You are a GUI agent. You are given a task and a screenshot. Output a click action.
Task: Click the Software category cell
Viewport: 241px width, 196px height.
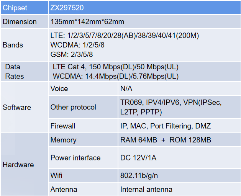pos(24,107)
